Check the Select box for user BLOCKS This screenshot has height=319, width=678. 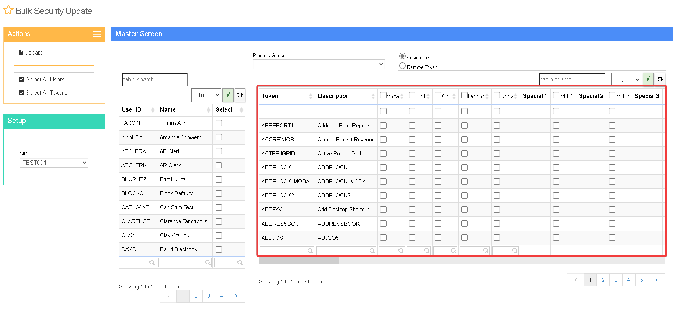click(219, 193)
